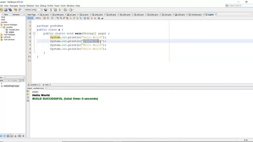Click the Last Edit icon in editor toolbar
The image size is (253, 142).
[x=45, y=18]
